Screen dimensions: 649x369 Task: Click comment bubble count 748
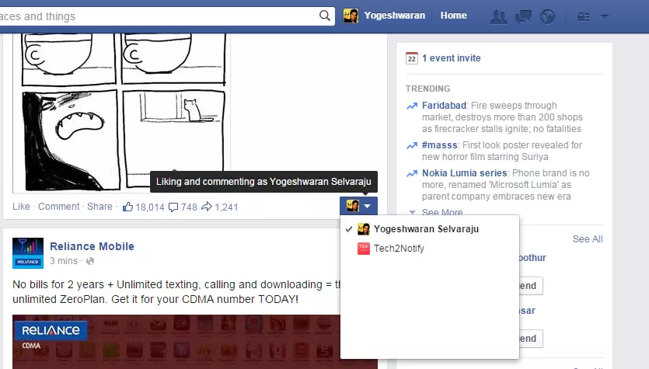[x=183, y=207]
